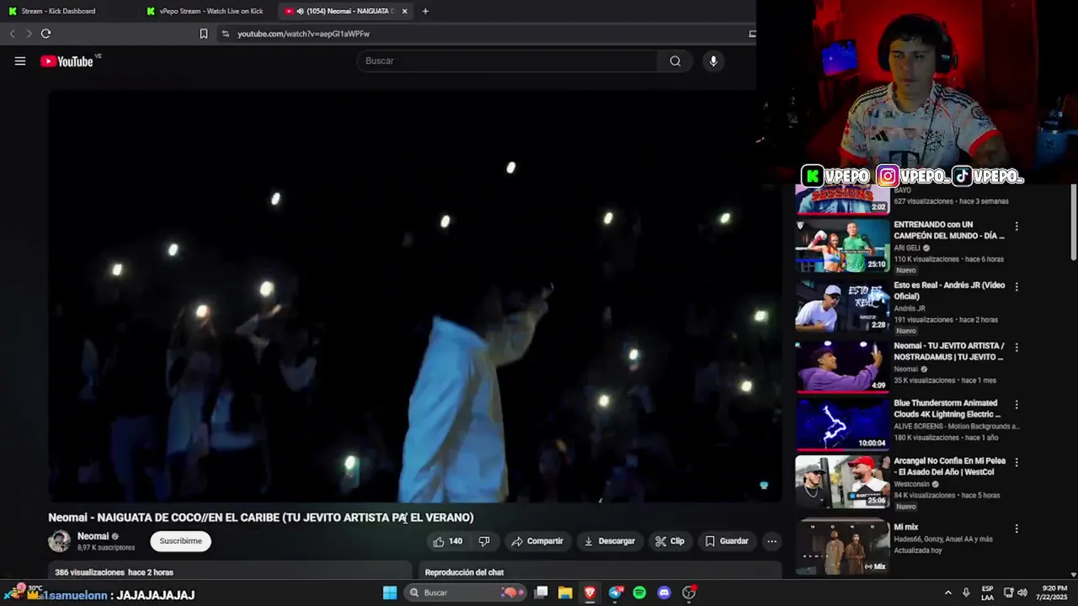Image resolution: width=1078 pixels, height=606 pixels.
Task: Open Discord from the taskbar
Action: click(664, 593)
